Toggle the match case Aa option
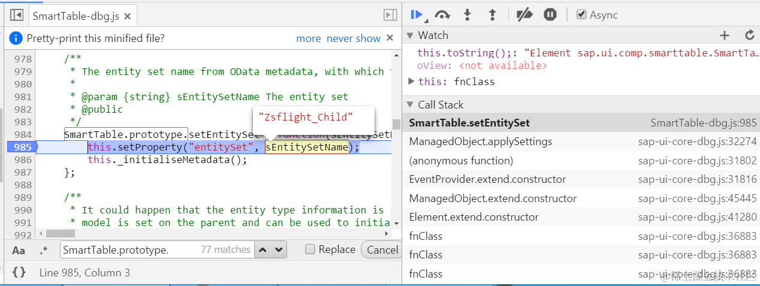The image size is (760, 286). click(x=19, y=250)
